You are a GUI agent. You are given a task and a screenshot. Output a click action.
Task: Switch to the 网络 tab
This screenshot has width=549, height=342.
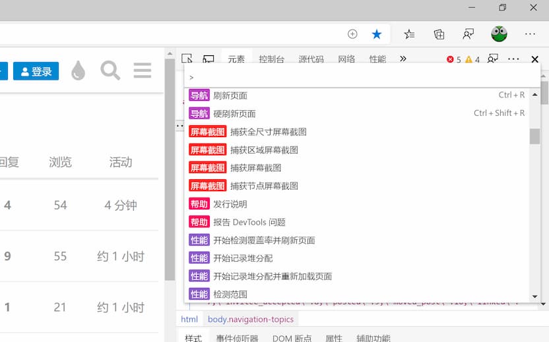coord(346,59)
